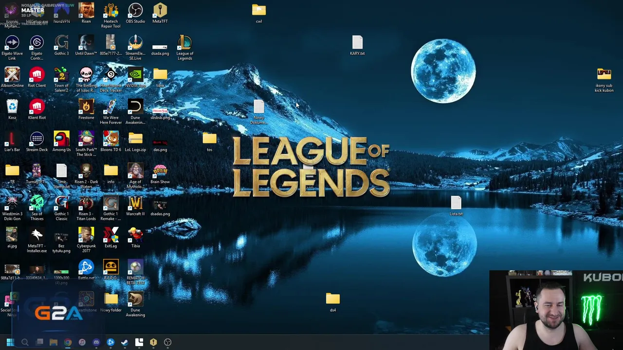This screenshot has height=350, width=623.
Task: Open the Kosz recycle bin
Action: (12, 110)
